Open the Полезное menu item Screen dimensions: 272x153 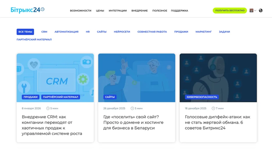pyautogui.click(x=160, y=10)
